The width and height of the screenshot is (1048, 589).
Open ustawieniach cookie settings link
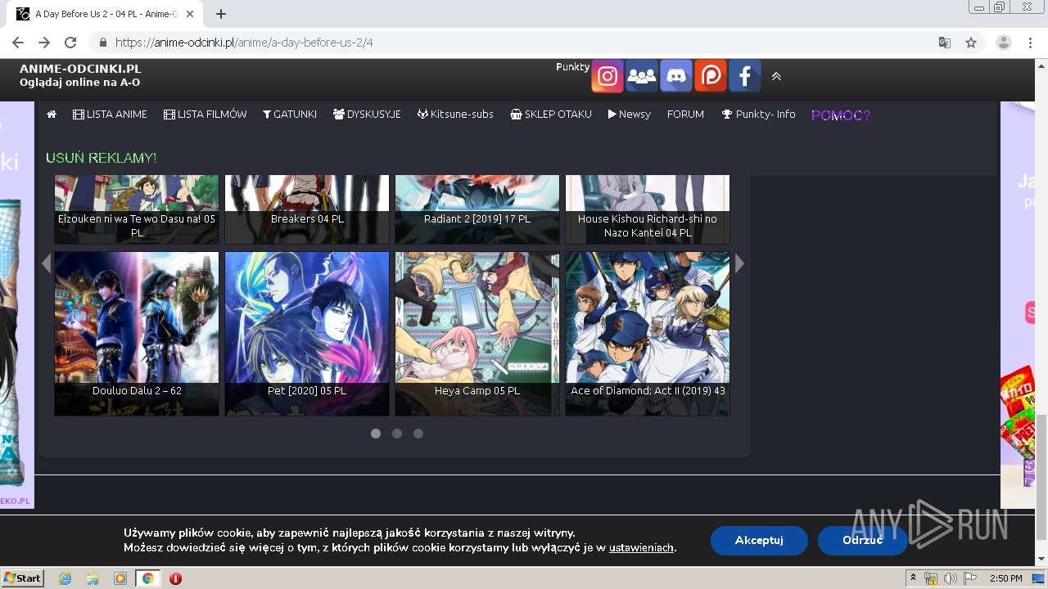641,548
